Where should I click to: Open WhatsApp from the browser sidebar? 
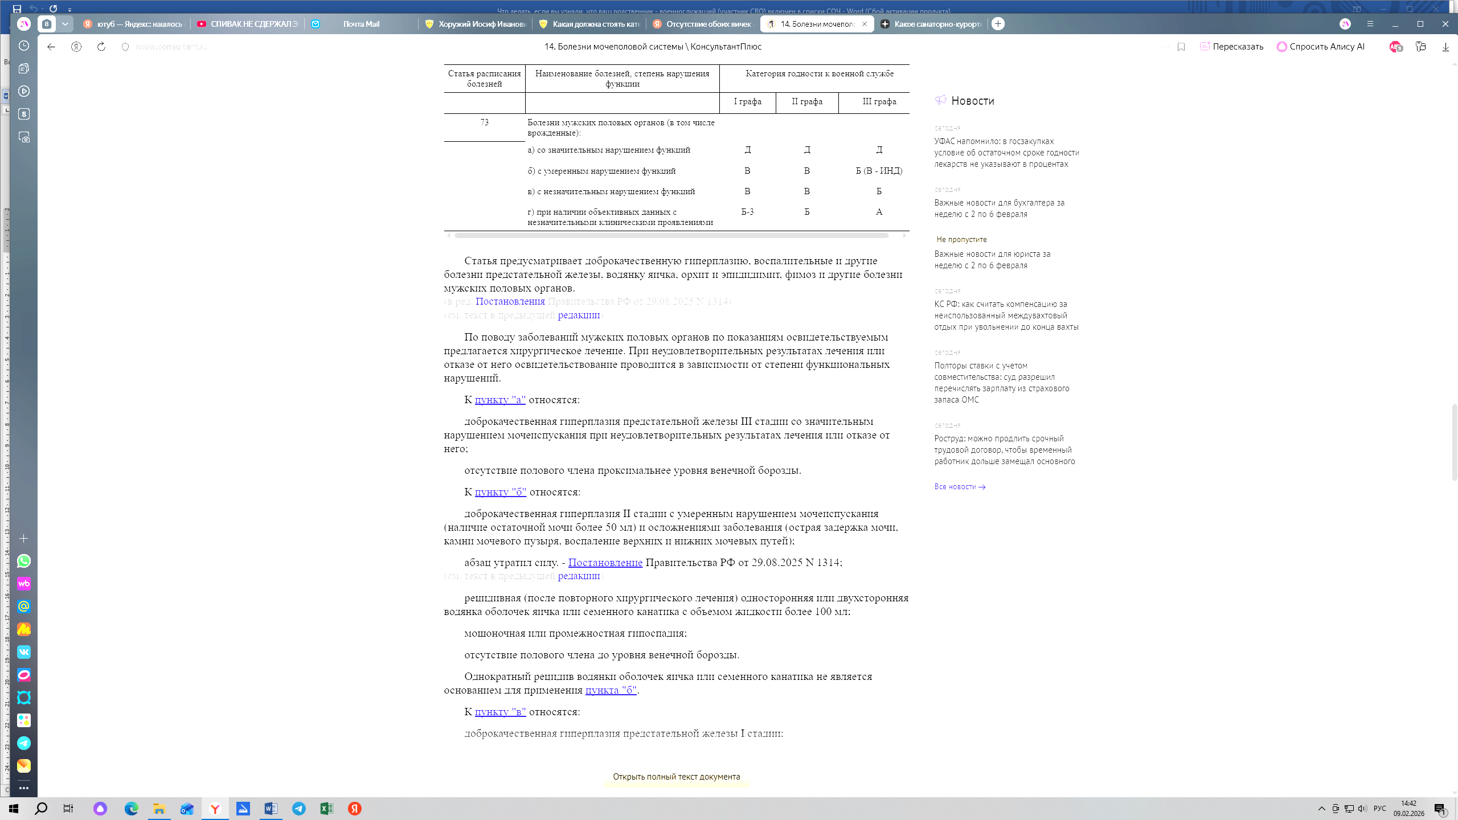(24, 561)
